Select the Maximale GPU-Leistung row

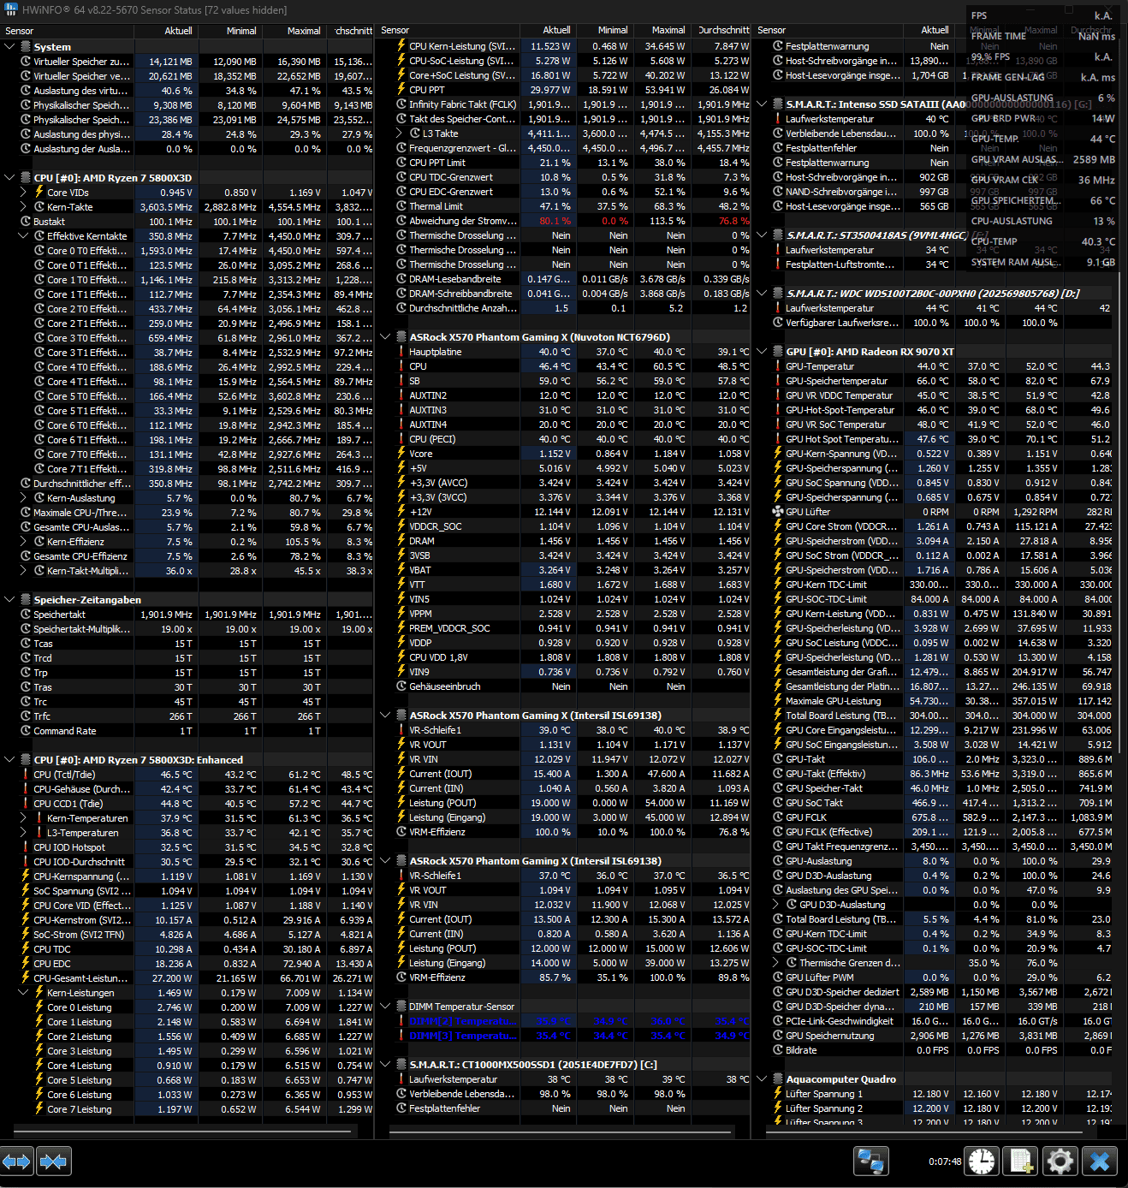coord(934,701)
